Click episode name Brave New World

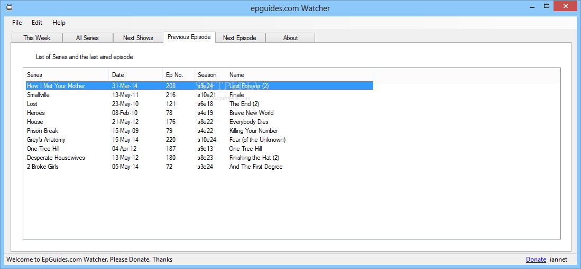252,113
